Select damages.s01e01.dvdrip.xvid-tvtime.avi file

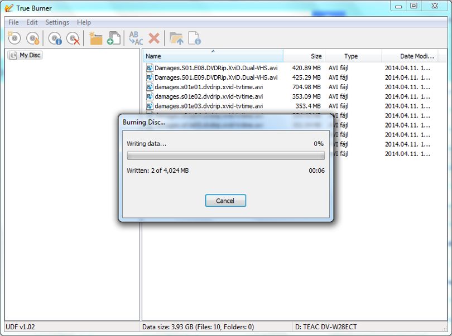point(209,87)
